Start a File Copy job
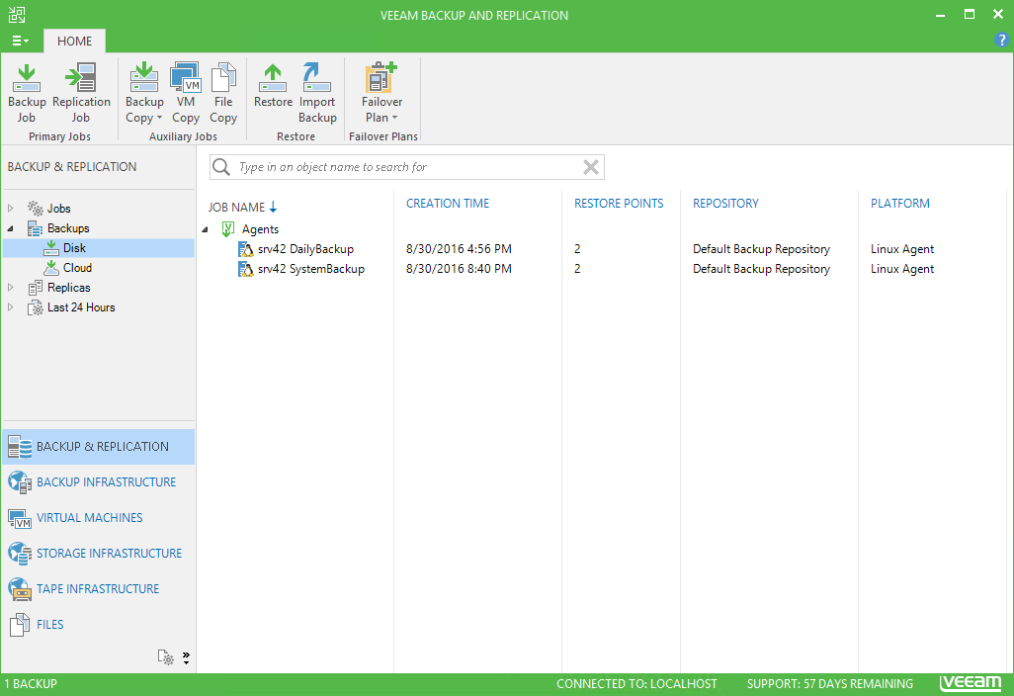This screenshot has height=696, width=1014. coord(223,93)
